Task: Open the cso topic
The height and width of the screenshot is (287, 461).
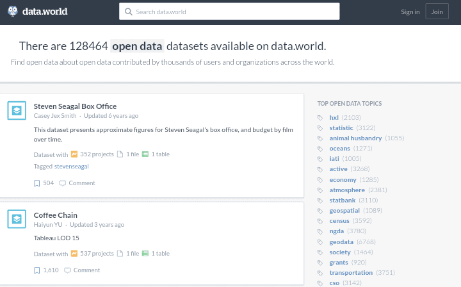Action: point(334,283)
